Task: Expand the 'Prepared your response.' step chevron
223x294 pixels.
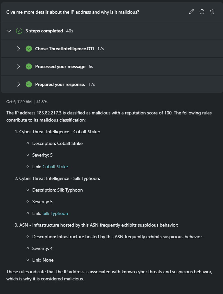Action: (19, 84)
